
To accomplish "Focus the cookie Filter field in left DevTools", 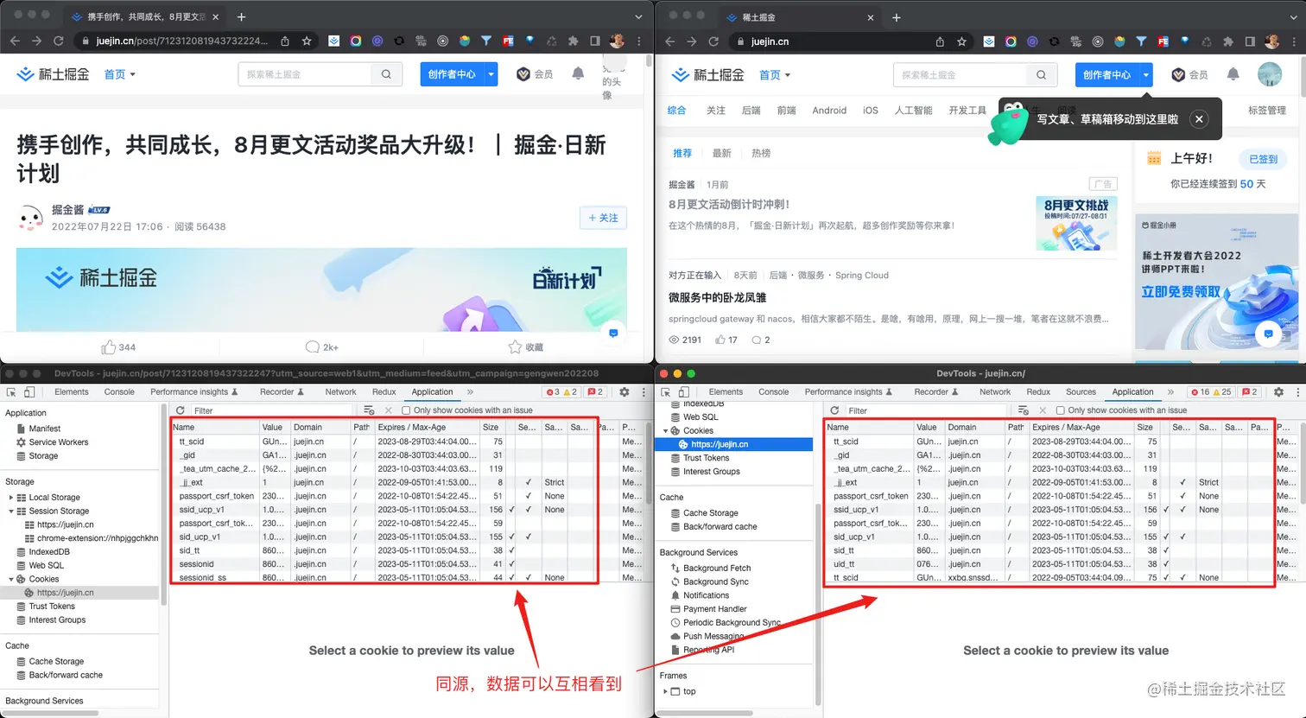I will 272,410.
